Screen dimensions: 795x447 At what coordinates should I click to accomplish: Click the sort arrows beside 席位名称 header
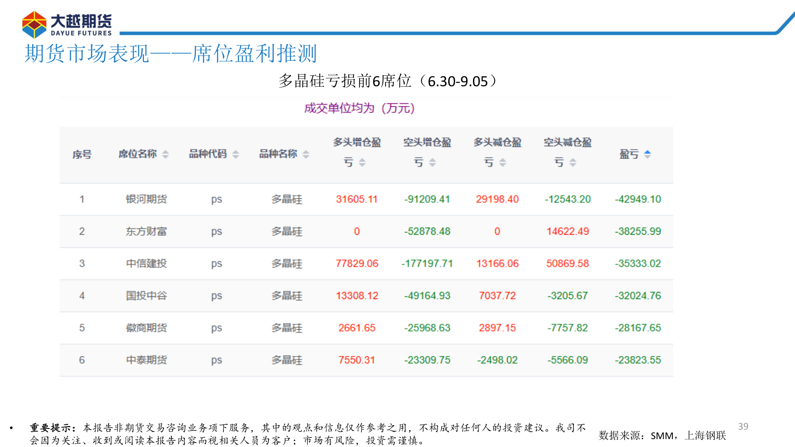[x=166, y=155]
